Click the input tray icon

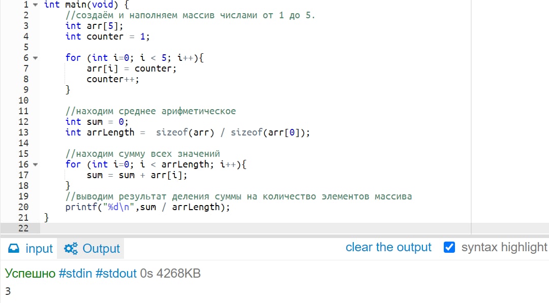[x=14, y=248]
